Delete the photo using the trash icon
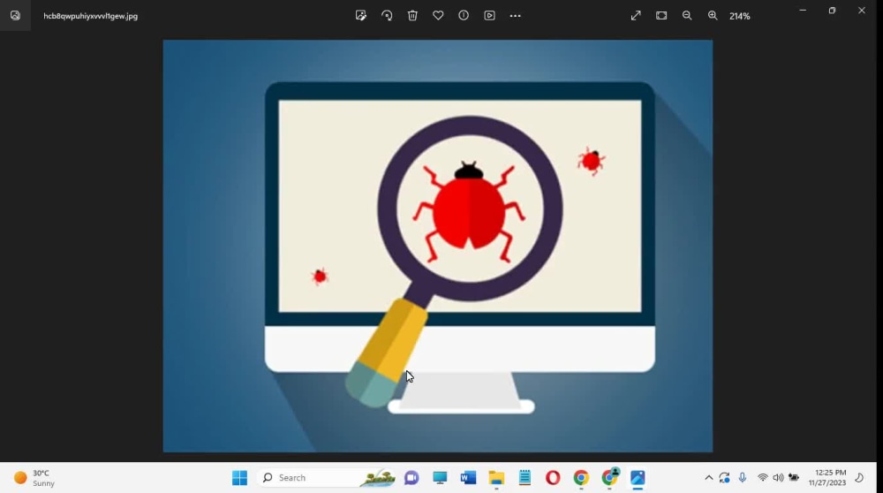 412,16
